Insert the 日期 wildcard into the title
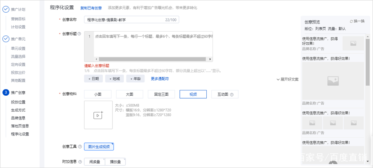This screenshot has height=168, width=373. pyautogui.click(x=93, y=79)
